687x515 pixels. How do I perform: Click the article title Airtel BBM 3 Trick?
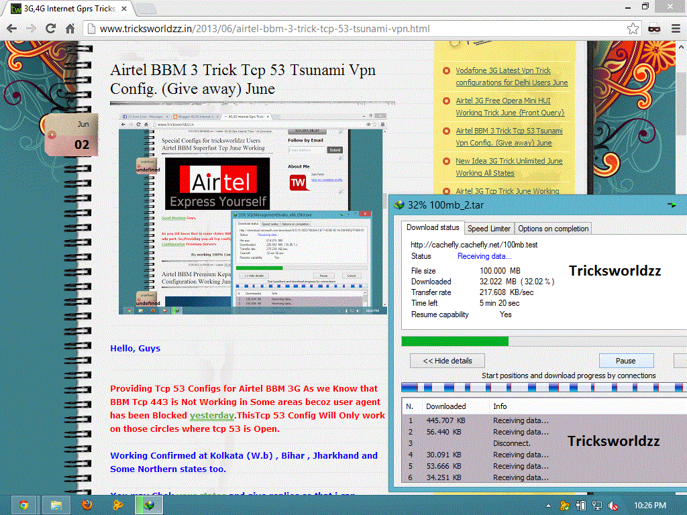[243, 79]
